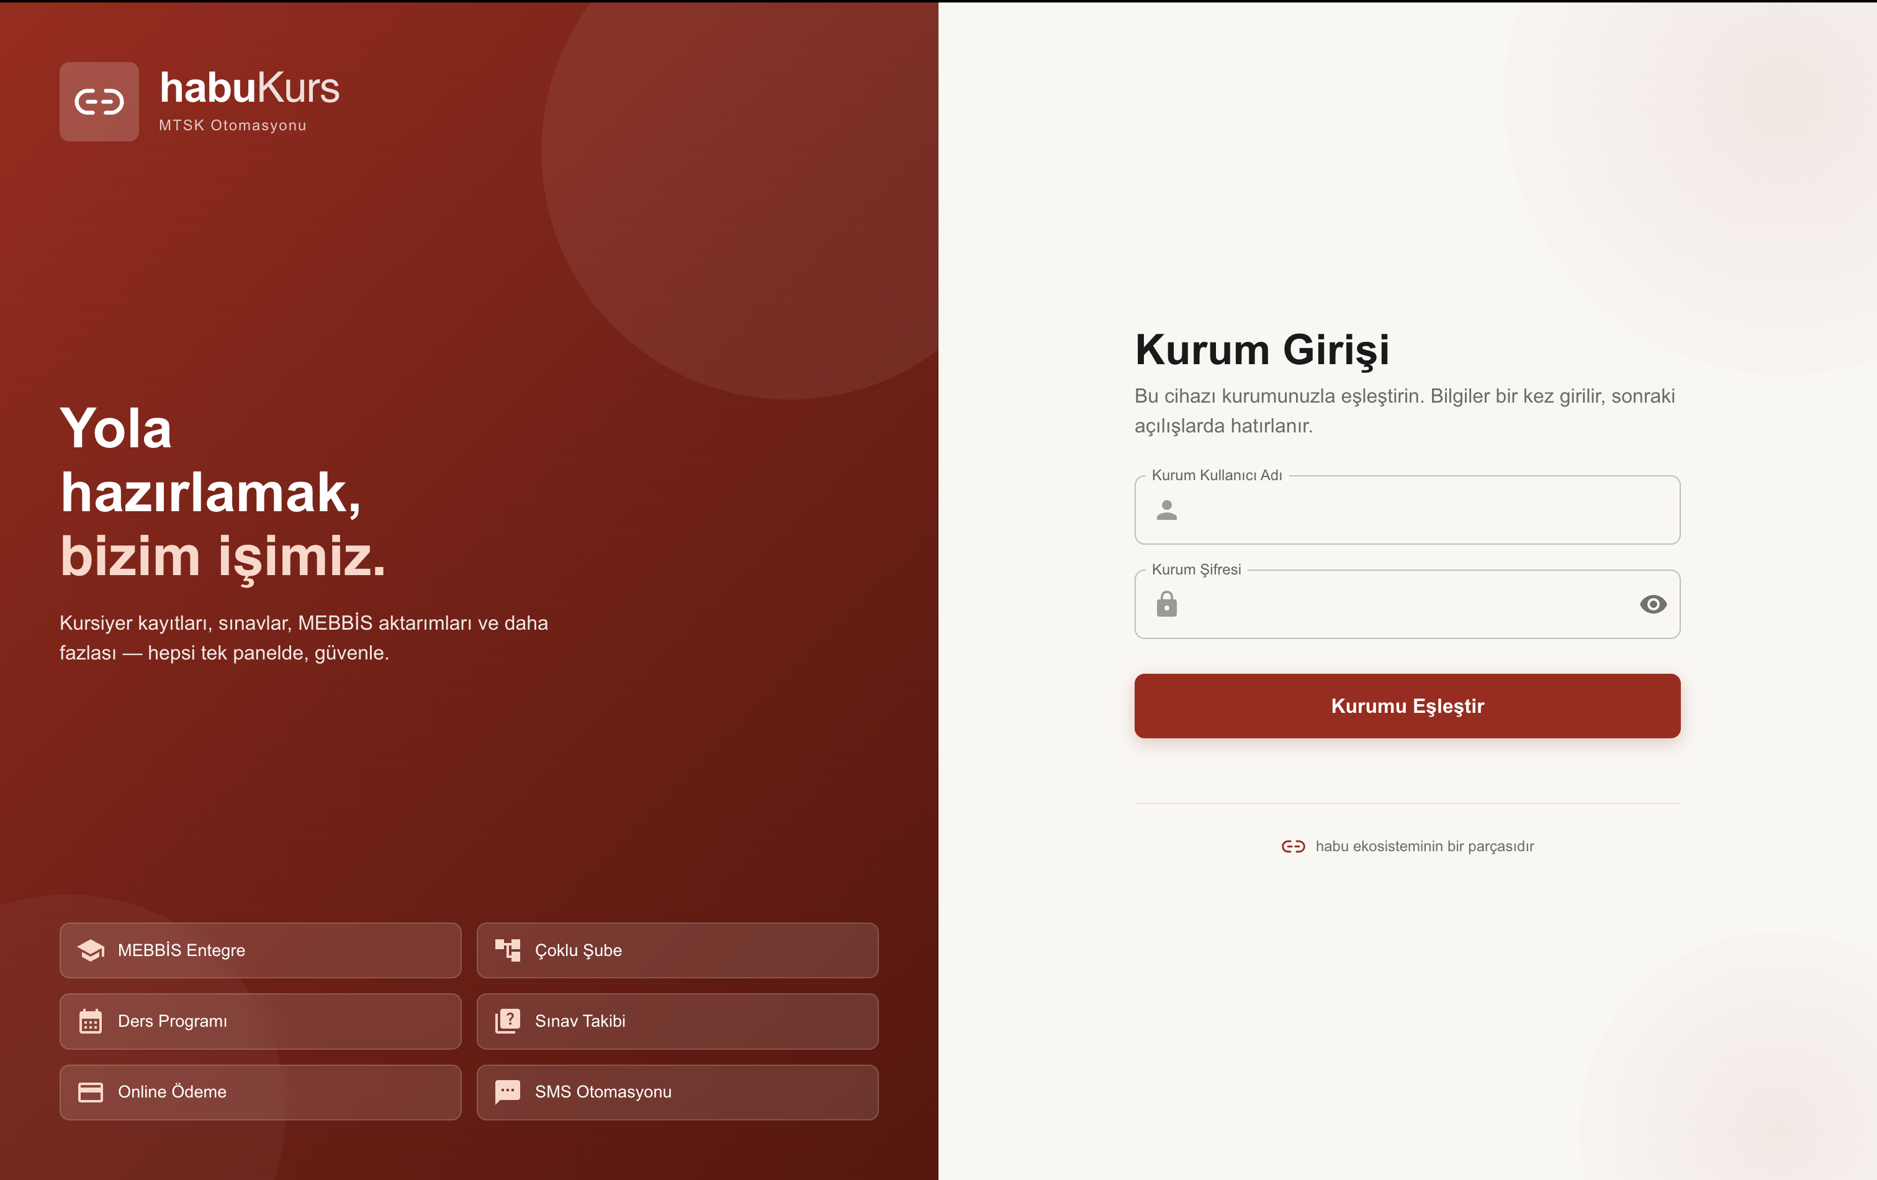Viewport: 1877px width, 1180px height.
Task: Select the Sınav Takibi feature card
Action: 677,1021
